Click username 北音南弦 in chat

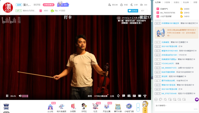[165, 42]
